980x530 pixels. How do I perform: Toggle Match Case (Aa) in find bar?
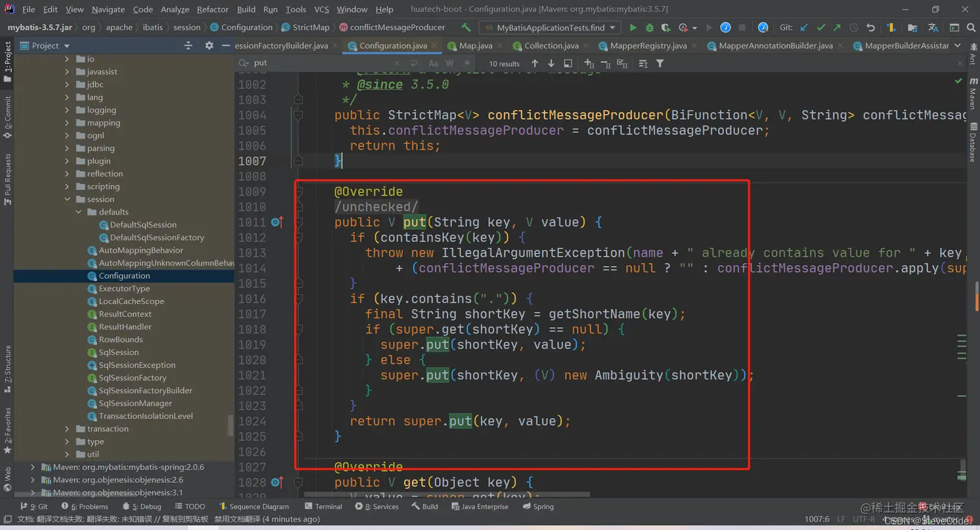click(433, 63)
